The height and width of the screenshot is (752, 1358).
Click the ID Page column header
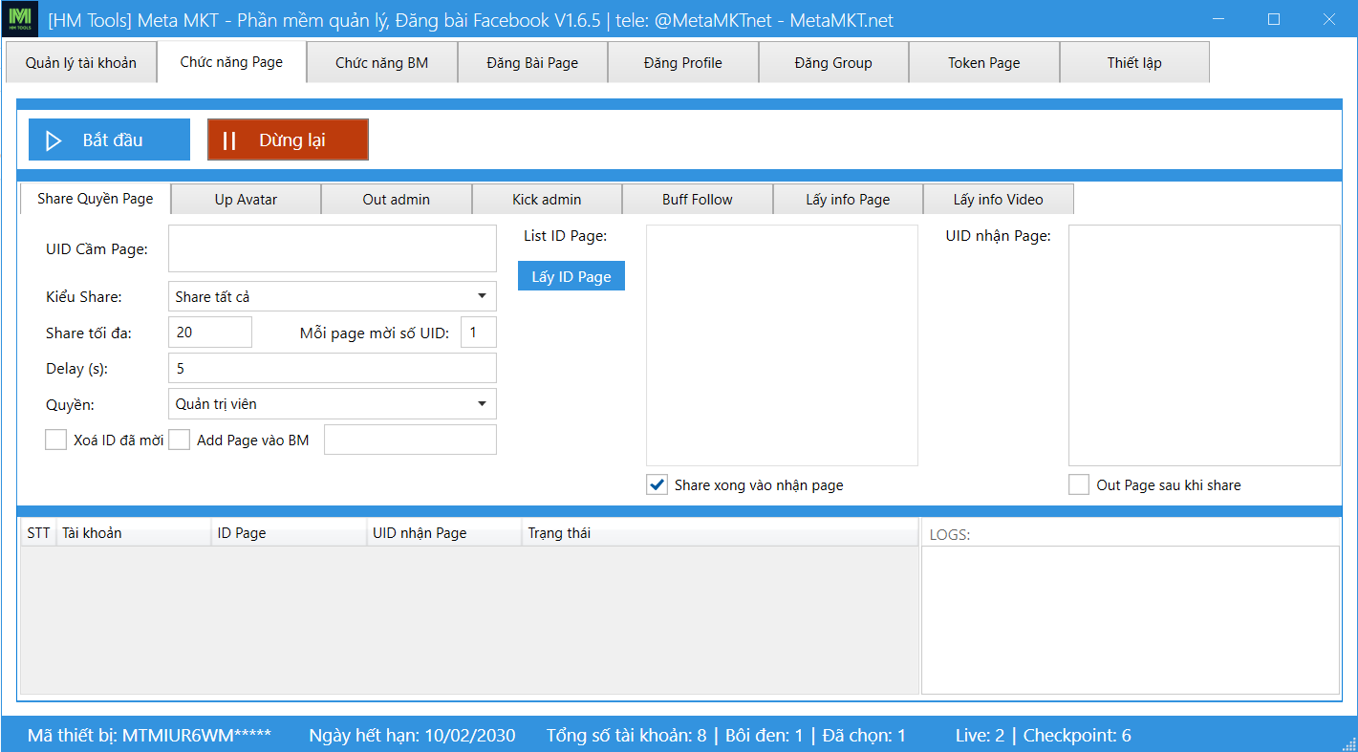point(289,533)
